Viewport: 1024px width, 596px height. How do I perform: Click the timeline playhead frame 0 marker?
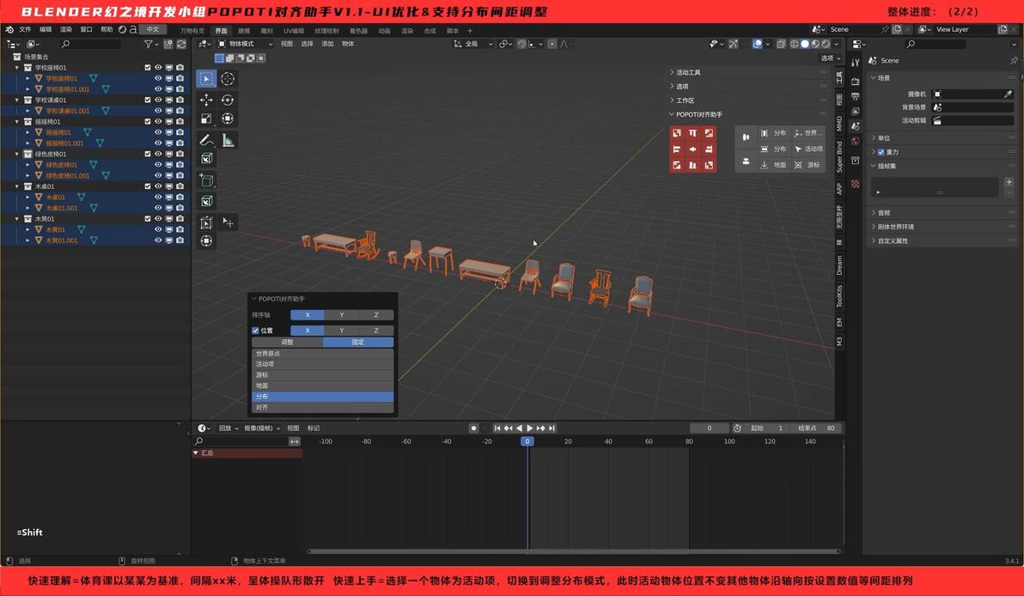coord(527,441)
